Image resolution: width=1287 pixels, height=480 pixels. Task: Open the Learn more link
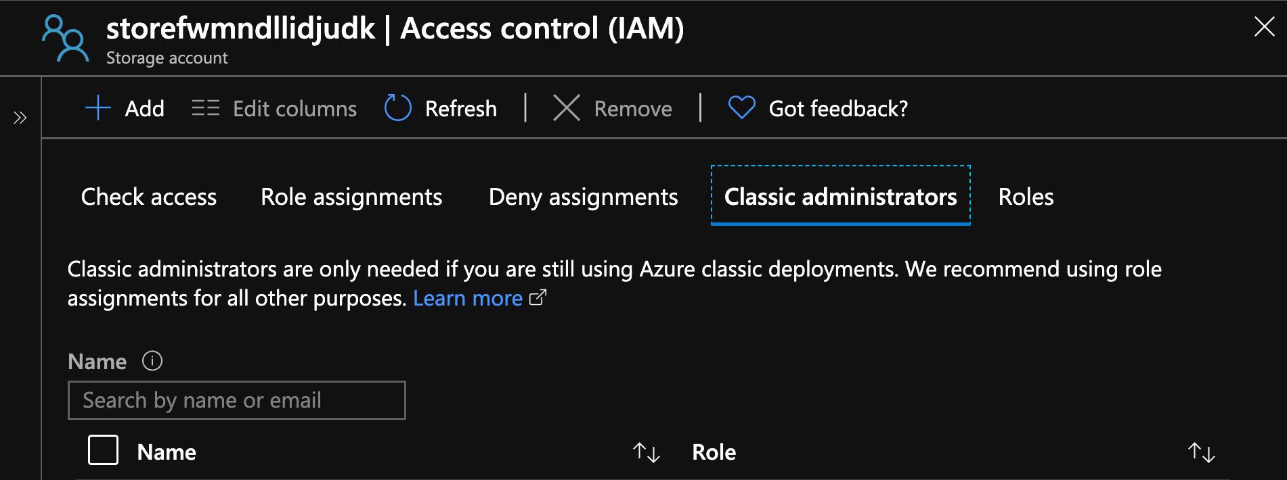point(467,298)
